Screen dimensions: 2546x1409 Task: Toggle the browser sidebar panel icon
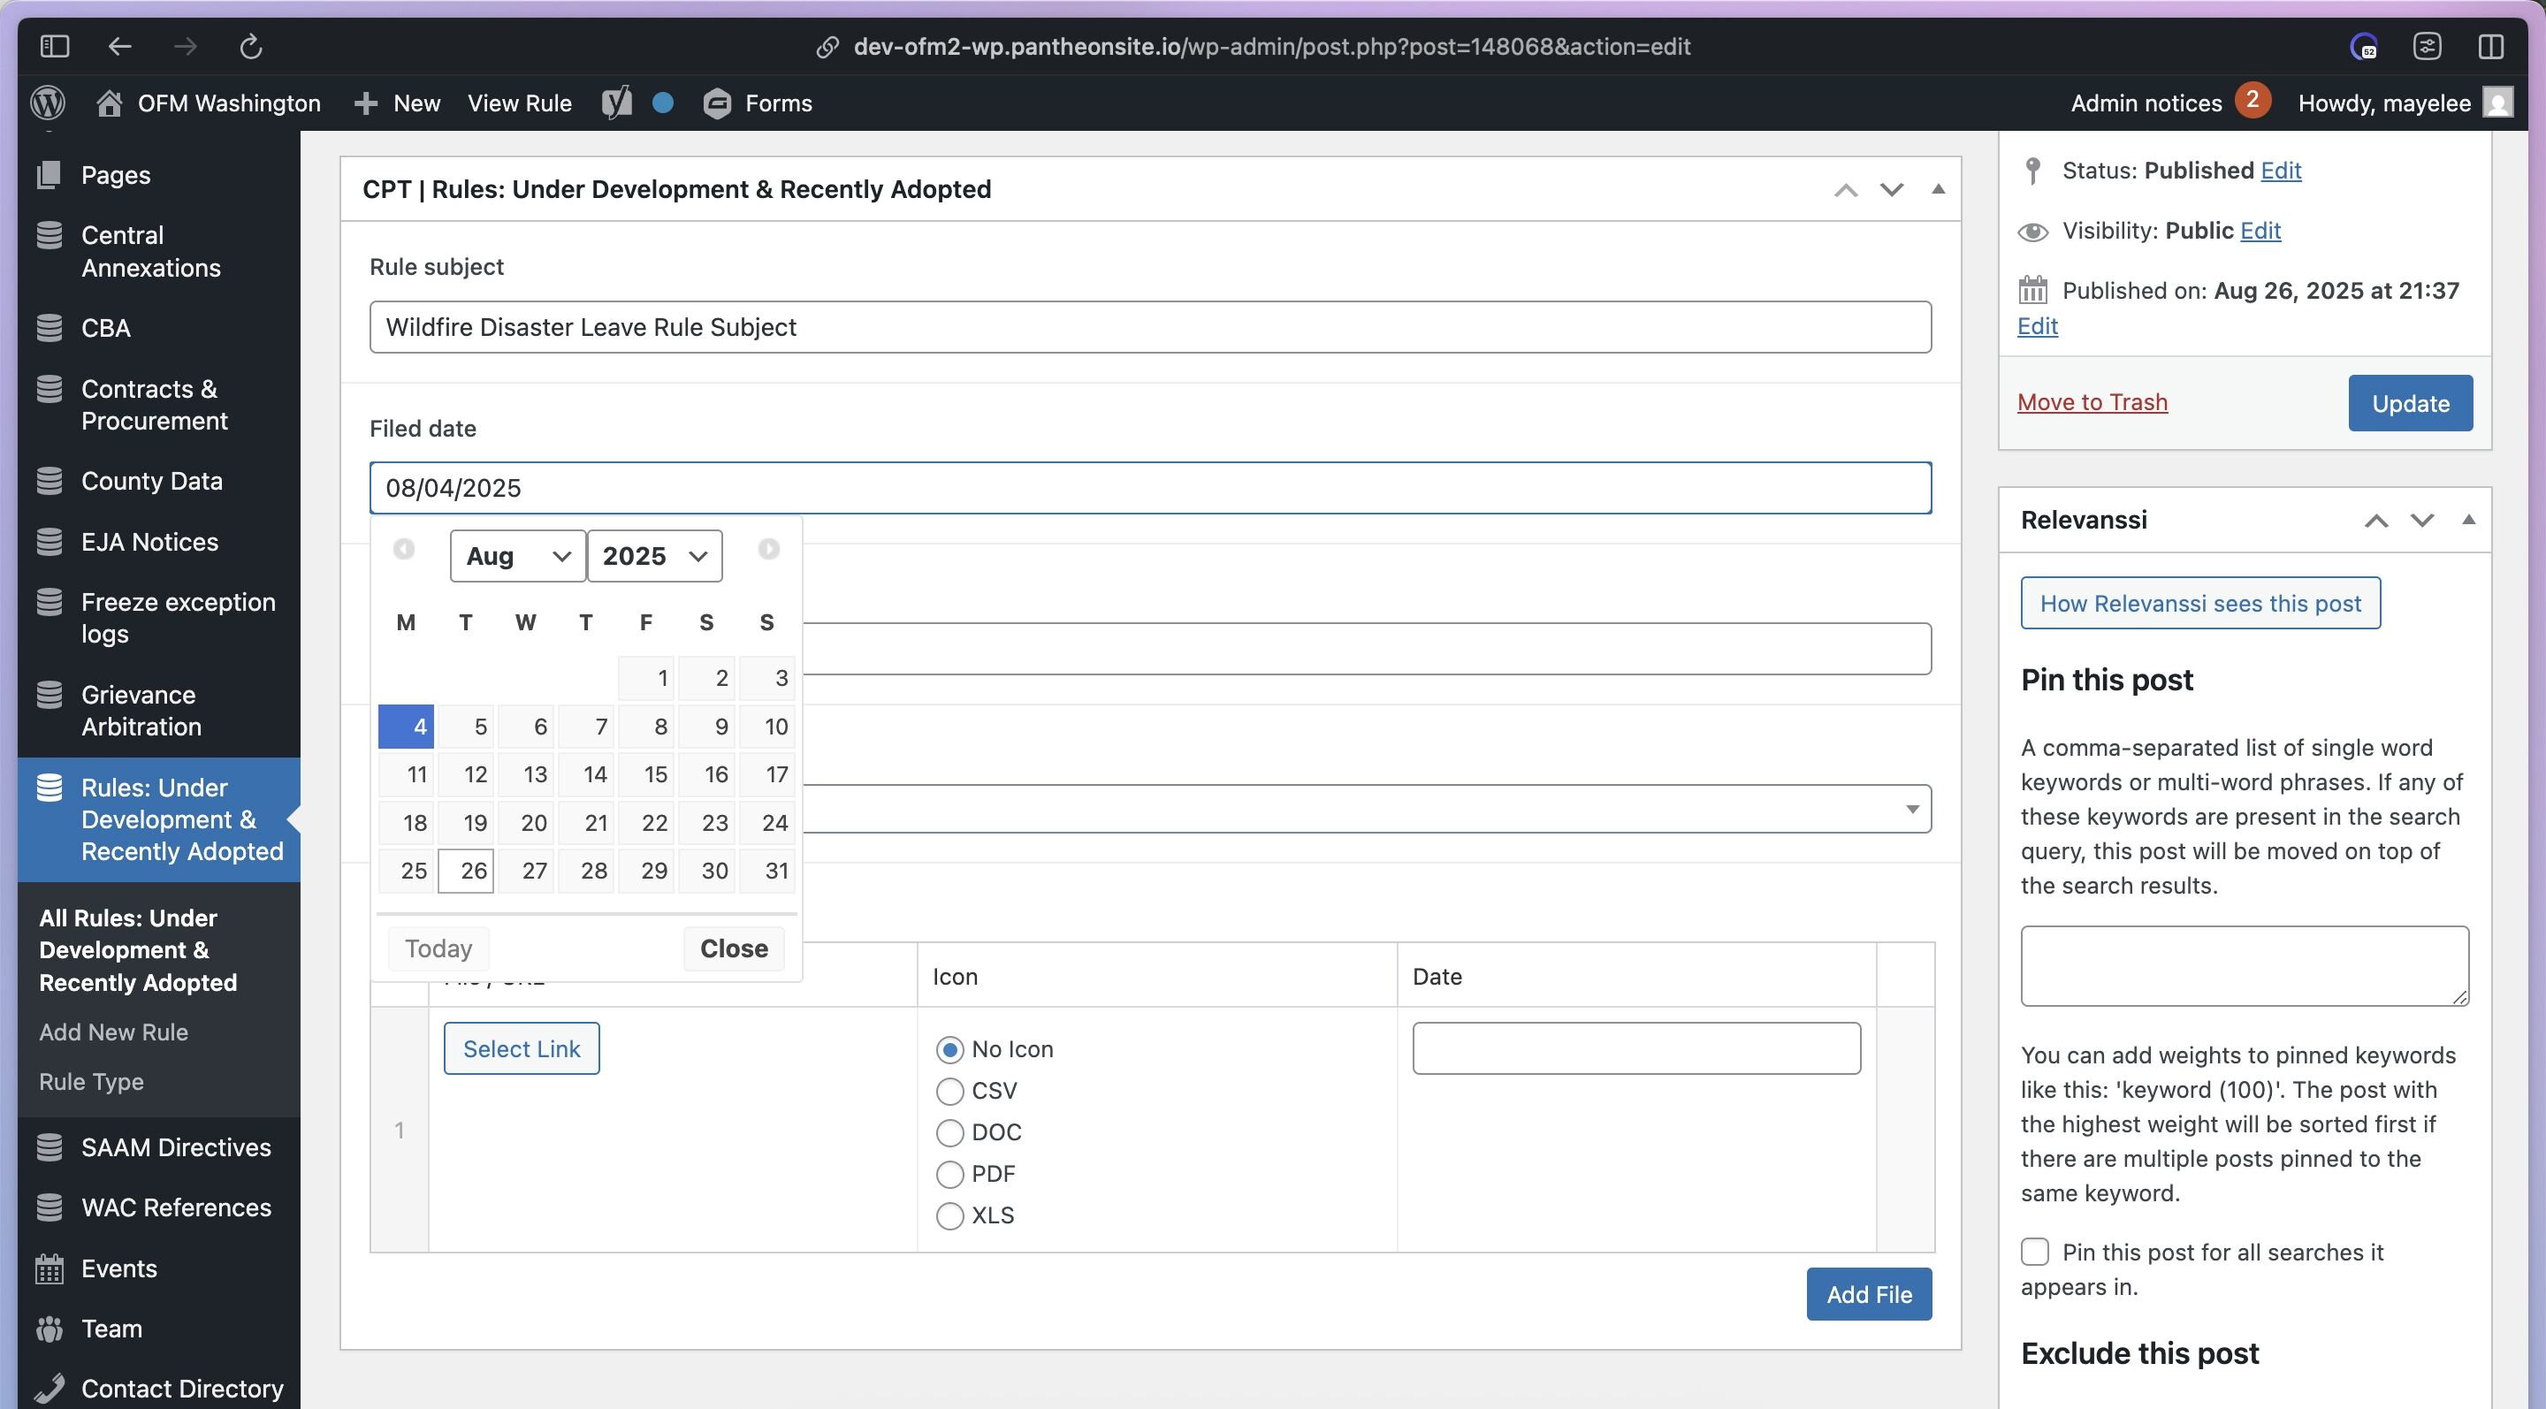pos(54,47)
